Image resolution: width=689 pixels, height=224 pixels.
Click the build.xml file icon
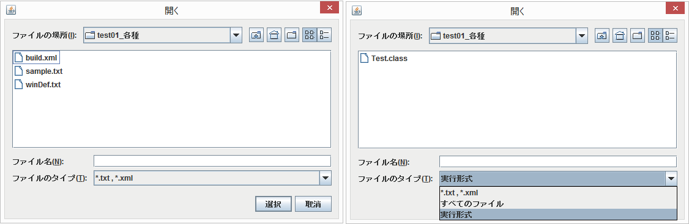click(x=18, y=57)
